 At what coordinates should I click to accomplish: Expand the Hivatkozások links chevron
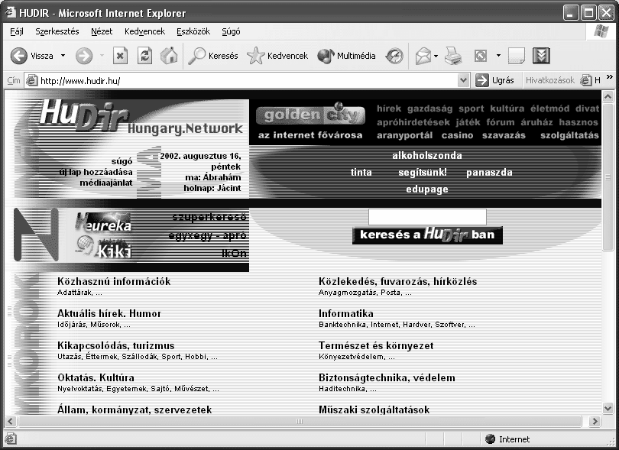pyautogui.click(x=610, y=76)
